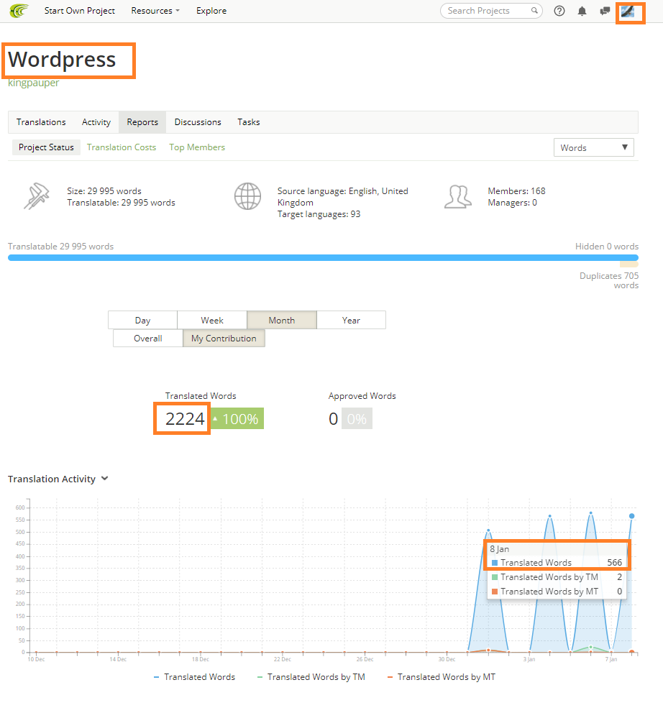
Task: Click the green 100% change badge
Action: click(x=237, y=418)
